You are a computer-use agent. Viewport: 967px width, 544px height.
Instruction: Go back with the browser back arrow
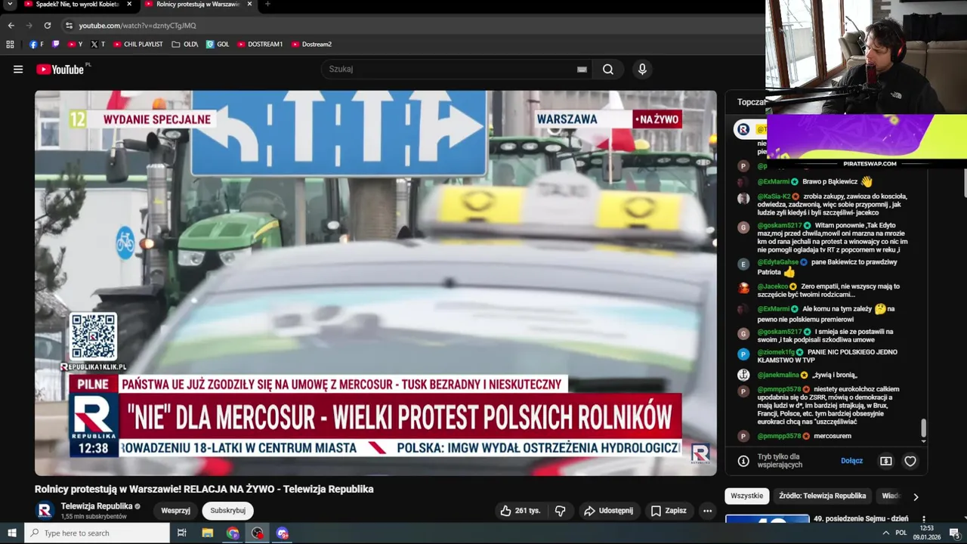point(11,26)
